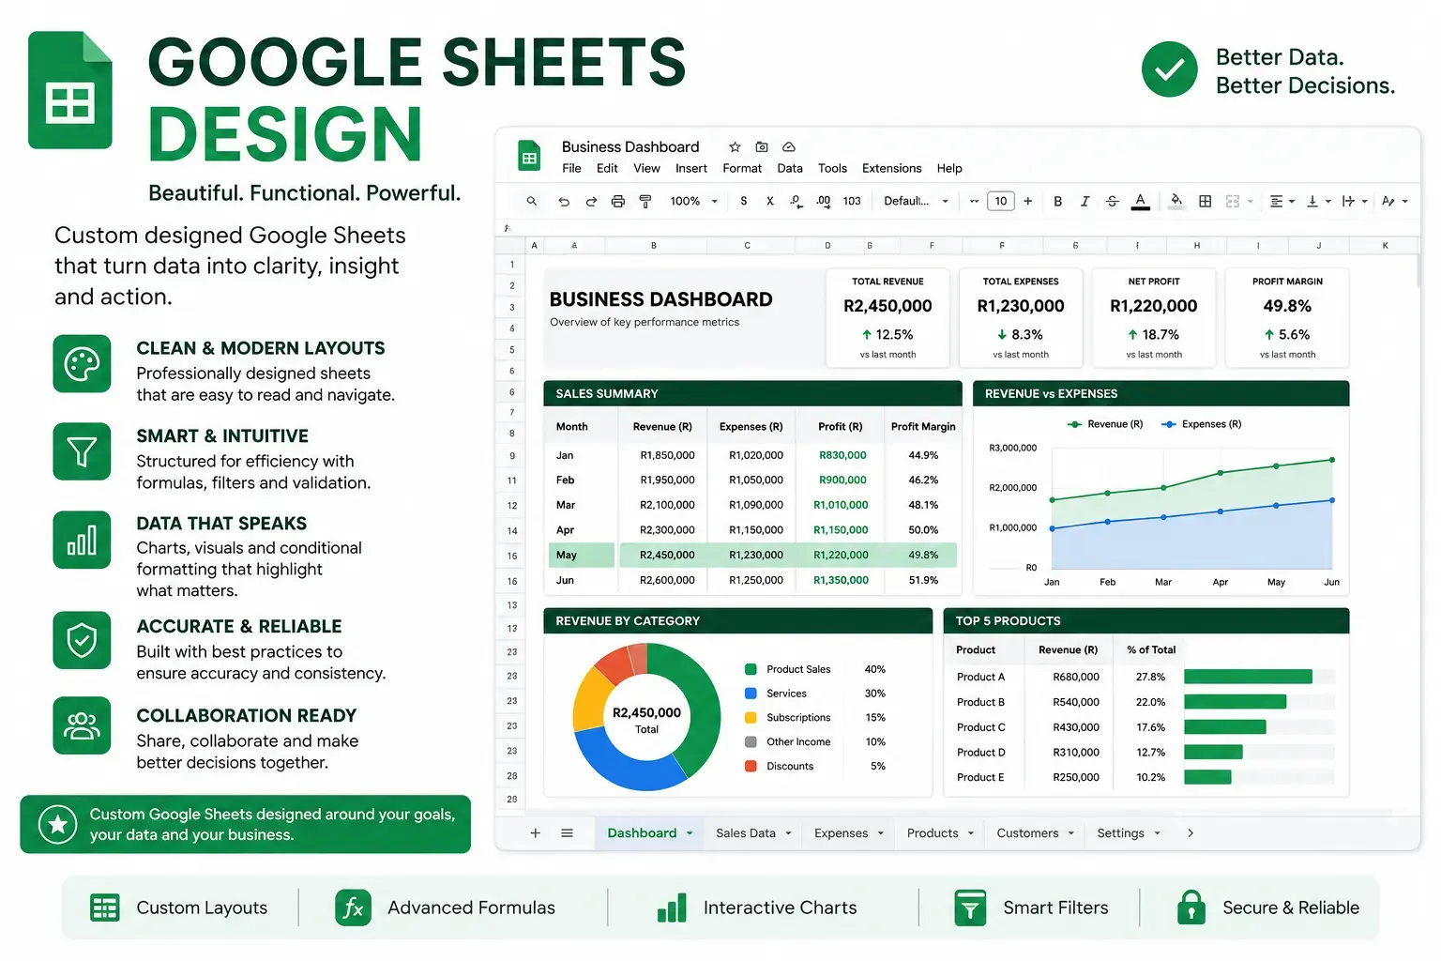Select the column H header
This screenshot has height=961, width=1441.
1196,246
